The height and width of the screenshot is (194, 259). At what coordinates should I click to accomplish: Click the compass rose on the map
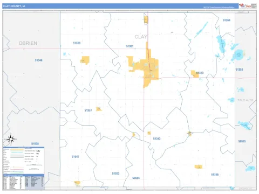[11, 139]
